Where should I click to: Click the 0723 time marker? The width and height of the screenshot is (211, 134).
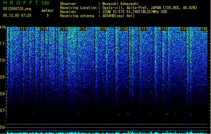tap(63, 29)
